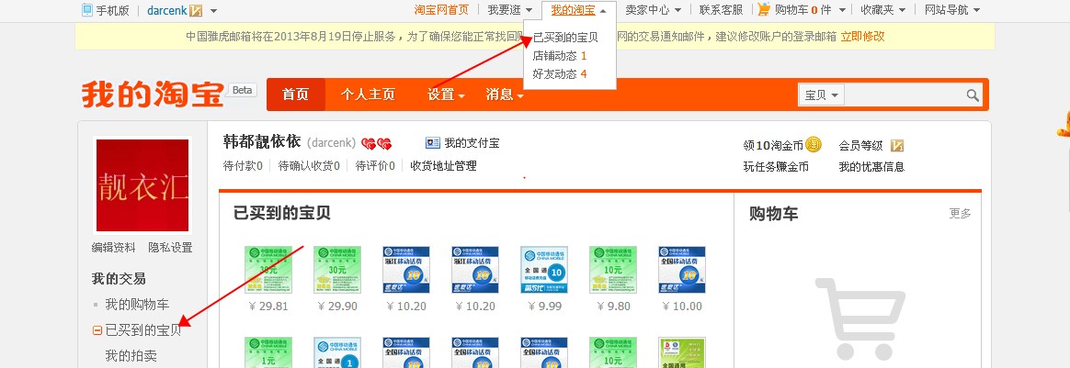Open purchased item priced ¥29.81
Image resolution: width=1070 pixels, height=368 pixels.
tap(268, 270)
